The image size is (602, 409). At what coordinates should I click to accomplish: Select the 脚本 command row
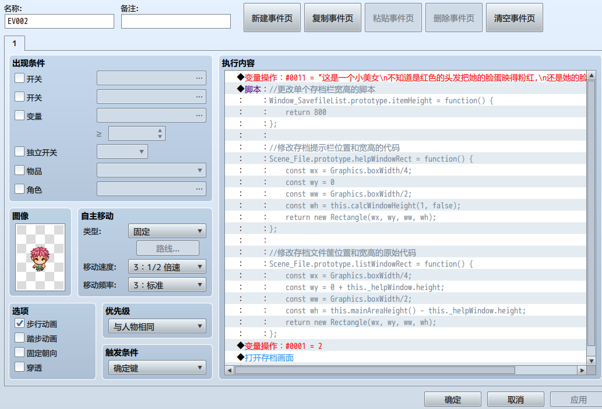406,89
